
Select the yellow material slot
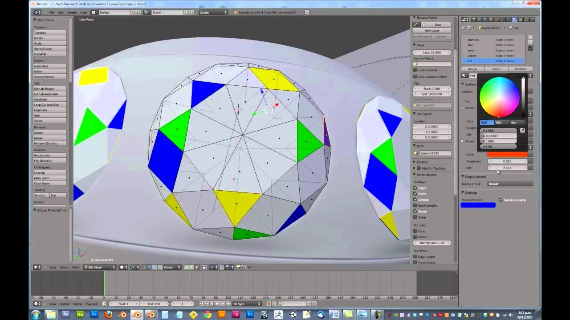coord(493,56)
